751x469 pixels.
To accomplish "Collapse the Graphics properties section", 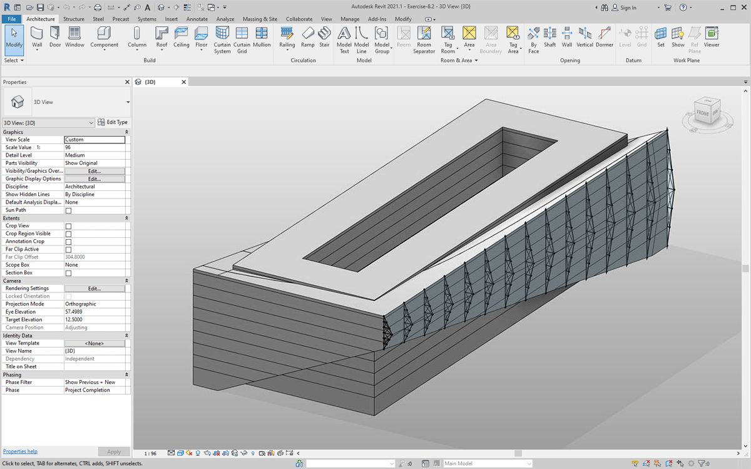I will click(126, 132).
